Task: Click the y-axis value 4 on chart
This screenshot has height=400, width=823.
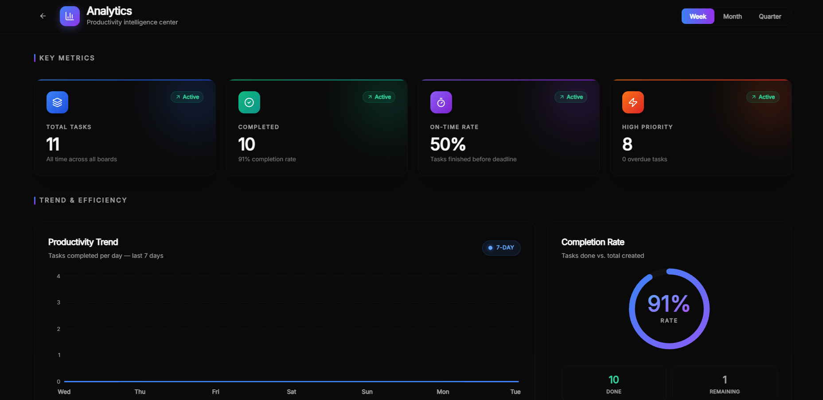Action: tap(59, 276)
